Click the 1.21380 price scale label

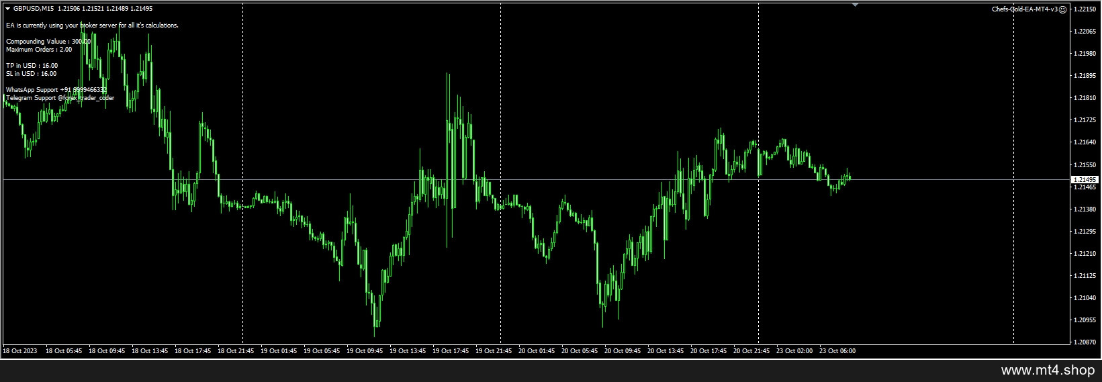click(x=1085, y=209)
